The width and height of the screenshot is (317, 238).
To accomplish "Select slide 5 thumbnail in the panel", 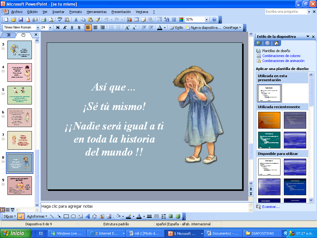I will point(20,95).
